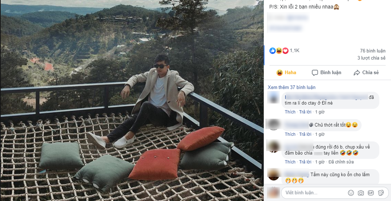Image resolution: width=391 pixels, height=201 pixels.
Task: Expand Xem thêm 37 bình luận
Action: pyautogui.click(x=292, y=87)
